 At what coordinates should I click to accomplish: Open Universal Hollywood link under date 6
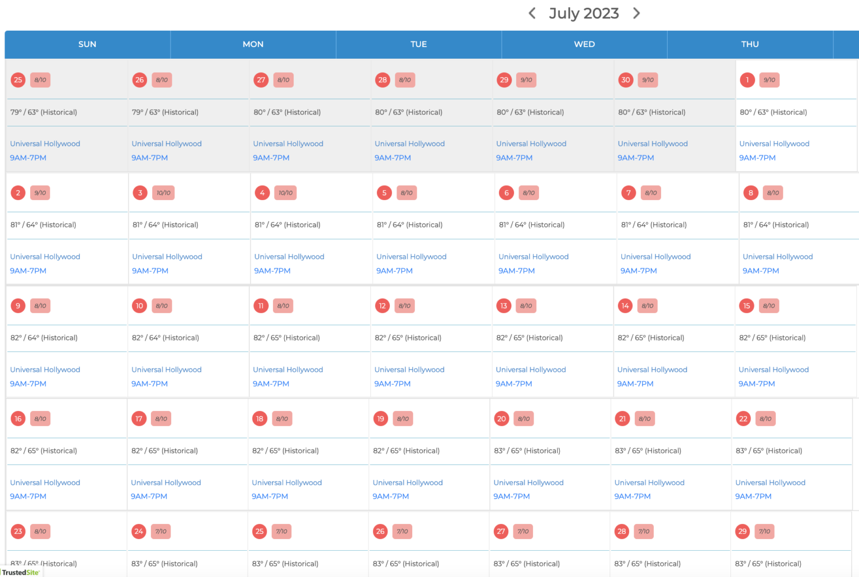coord(534,257)
